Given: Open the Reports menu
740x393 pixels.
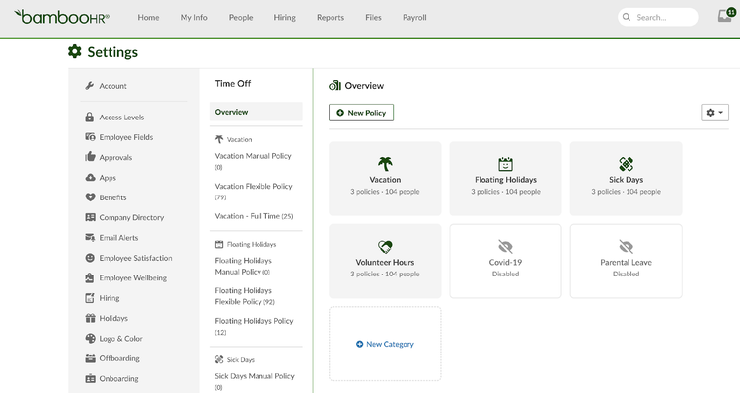Looking at the screenshot, I should pos(331,18).
